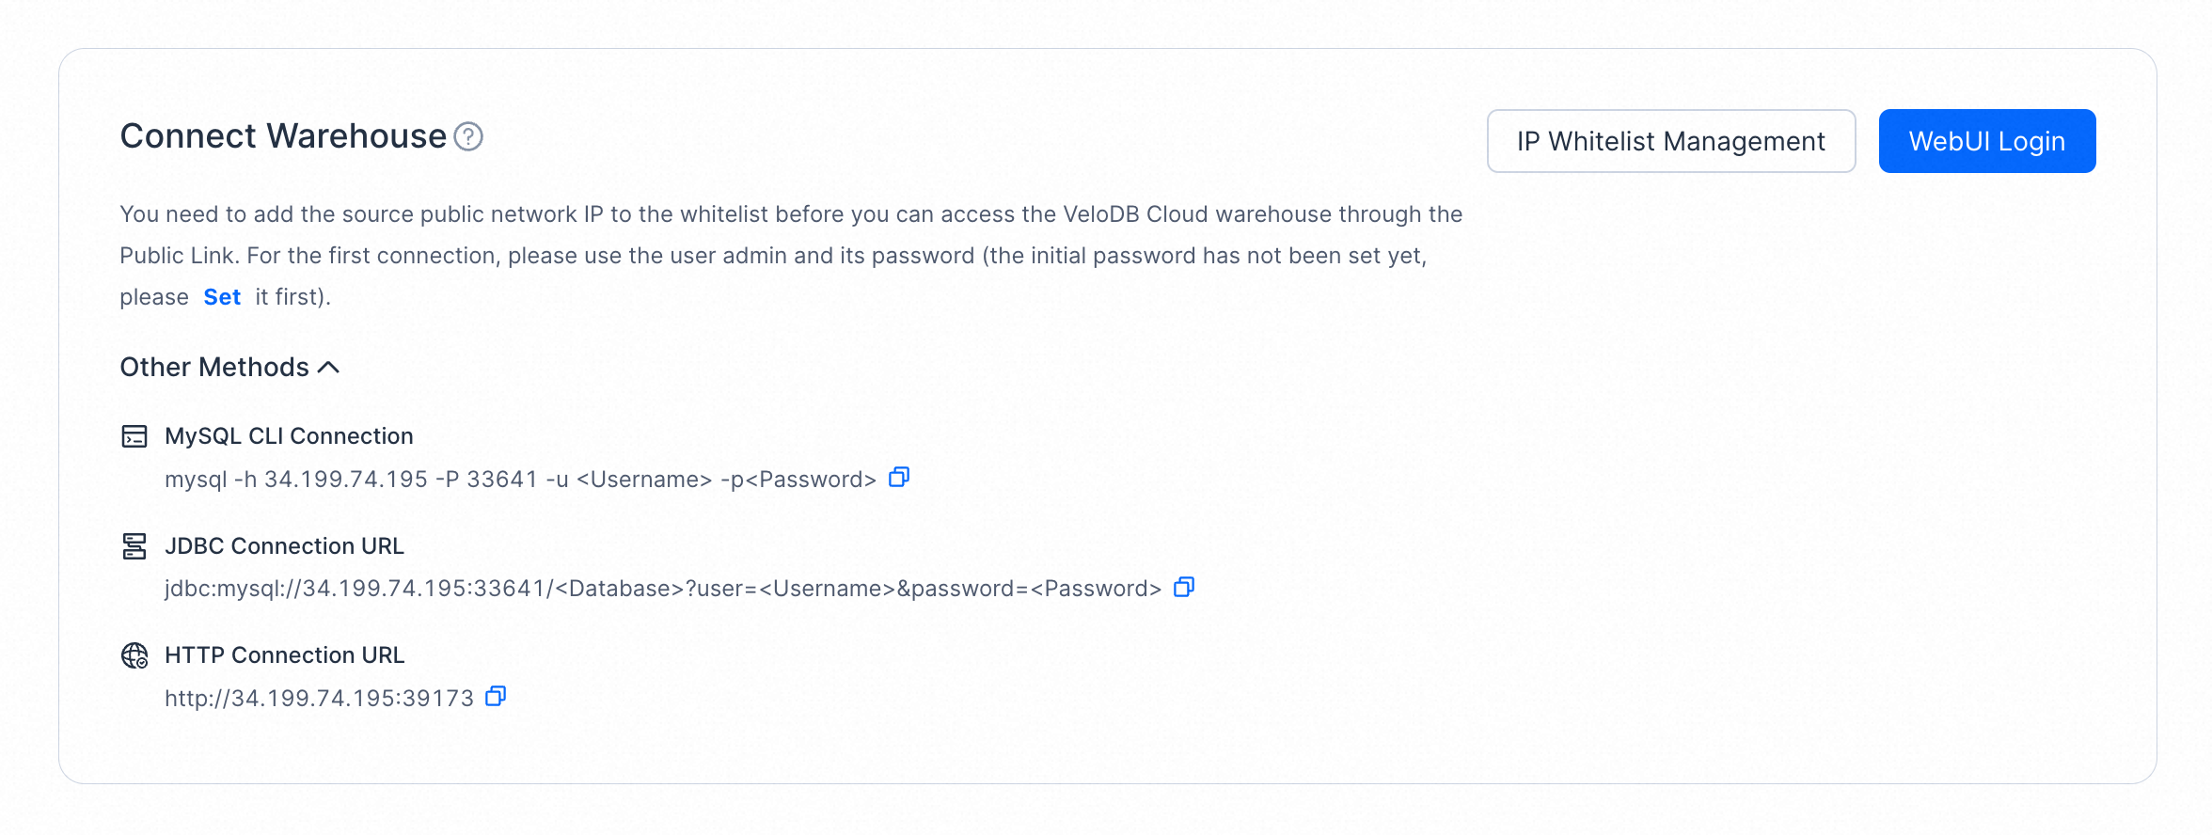The width and height of the screenshot is (2212, 835).
Task: Copy the HTTP connection URL
Action: 496,697
